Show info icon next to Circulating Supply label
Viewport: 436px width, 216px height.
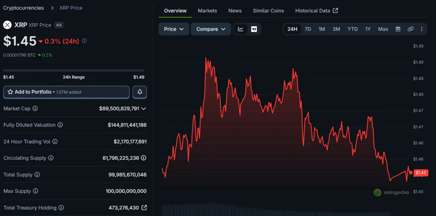(51, 158)
